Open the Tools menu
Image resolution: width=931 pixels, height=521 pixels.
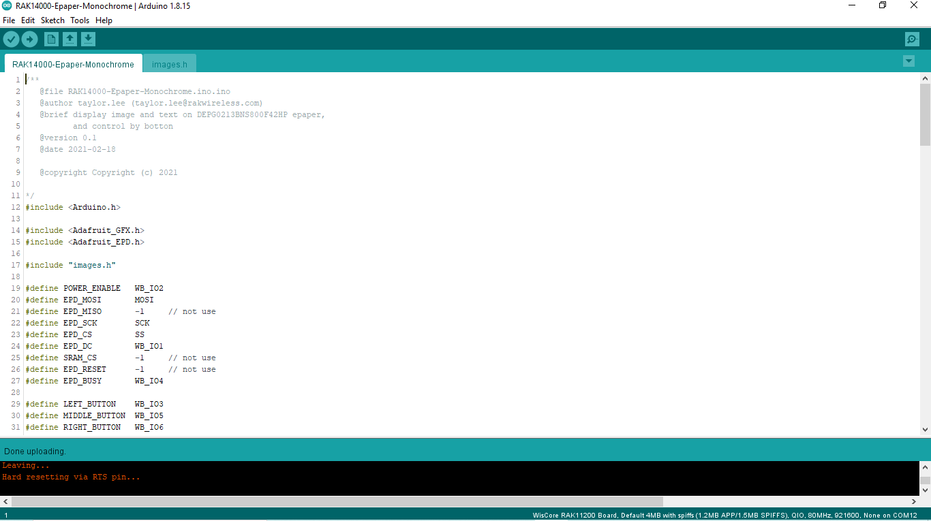[80, 20]
